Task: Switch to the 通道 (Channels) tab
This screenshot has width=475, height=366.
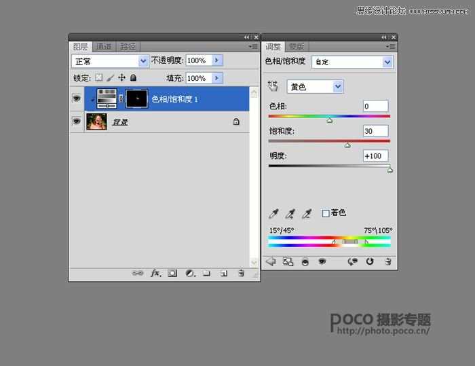Action: (104, 47)
